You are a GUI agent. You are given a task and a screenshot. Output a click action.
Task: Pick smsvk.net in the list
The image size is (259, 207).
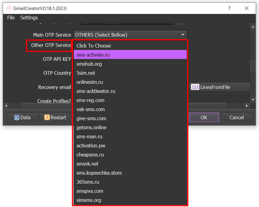pyautogui.click(x=130, y=164)
